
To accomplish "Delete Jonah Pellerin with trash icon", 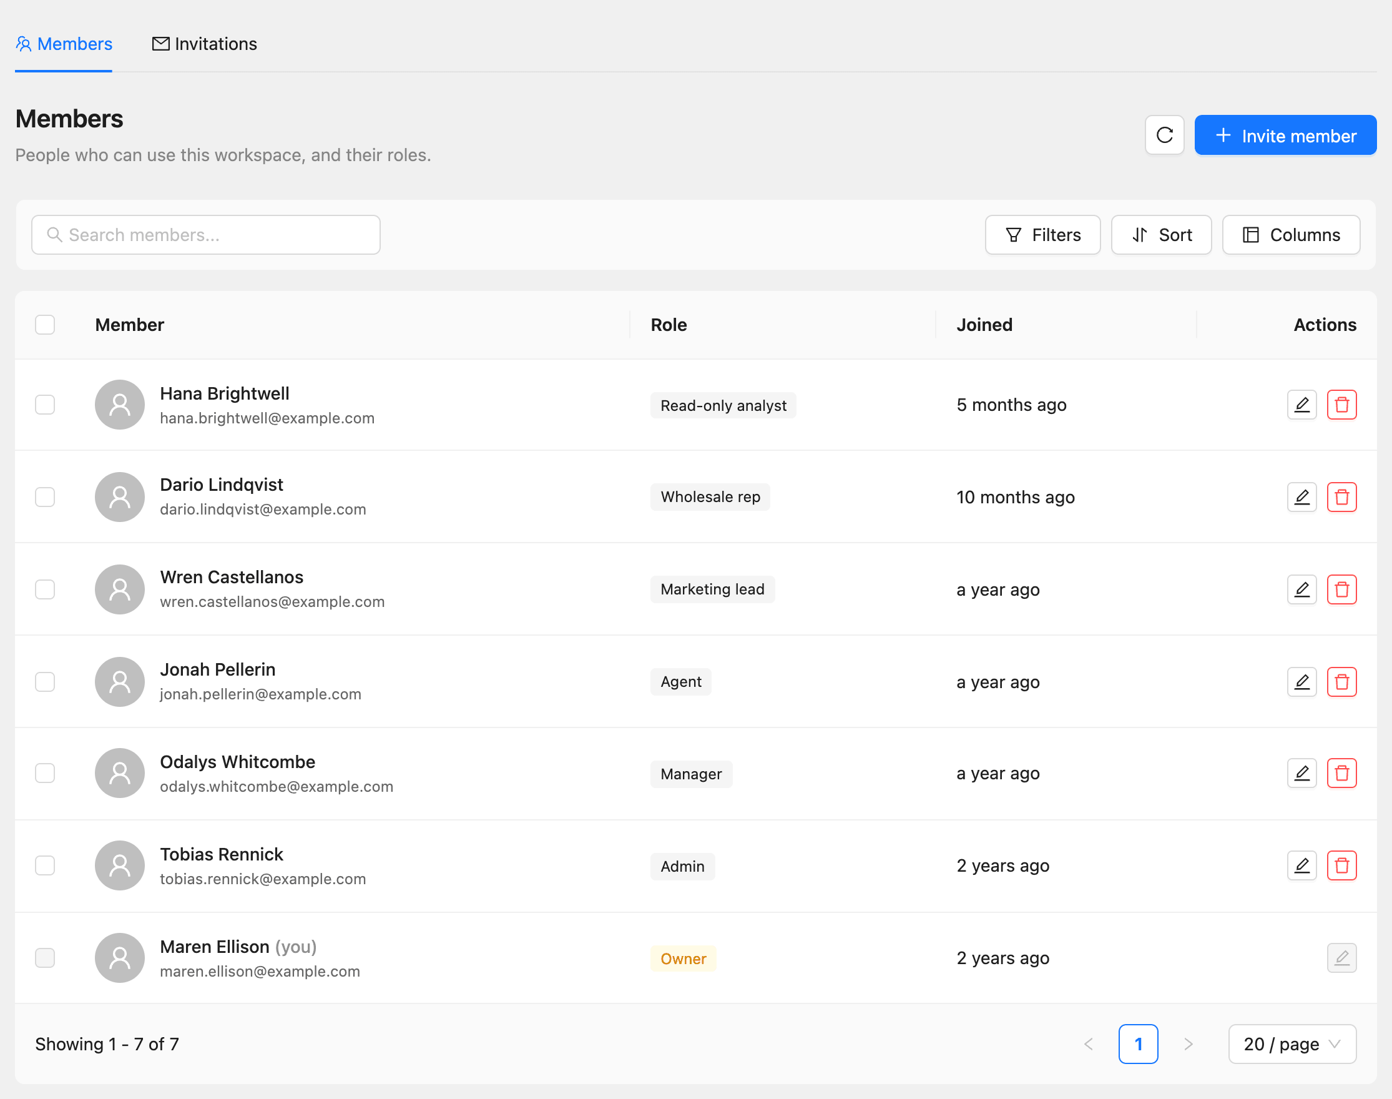I will tap(1342, 681).
